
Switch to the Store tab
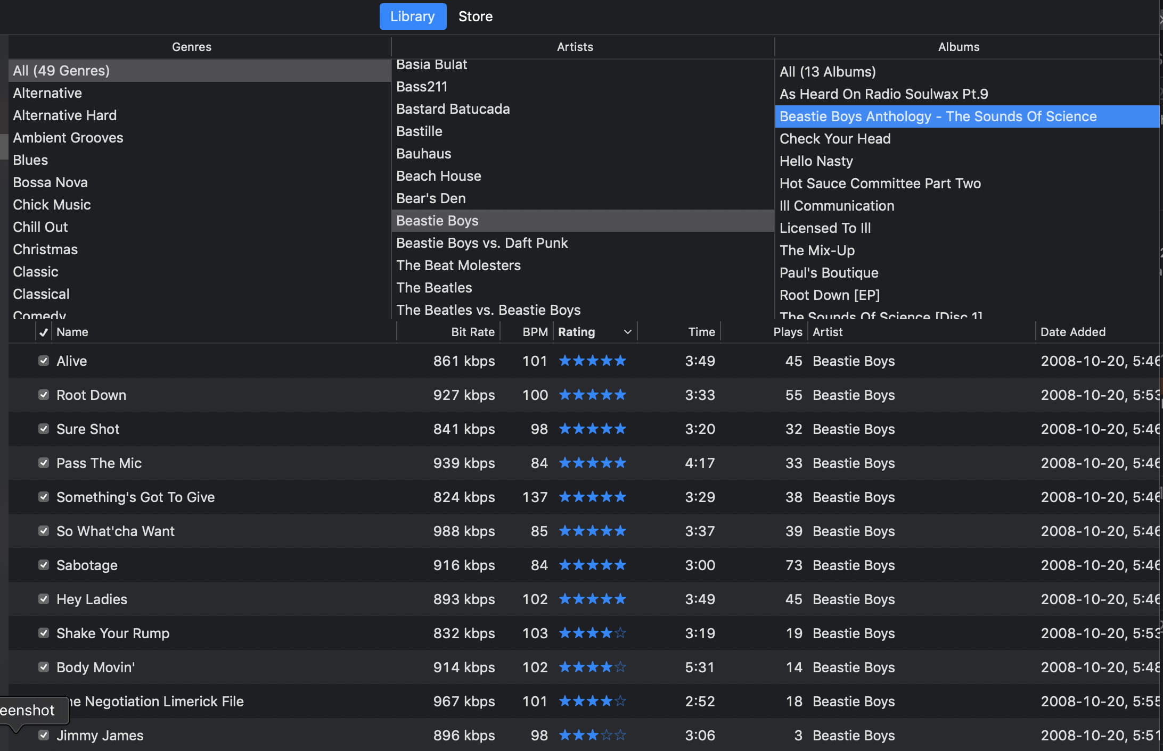(475, 16)
